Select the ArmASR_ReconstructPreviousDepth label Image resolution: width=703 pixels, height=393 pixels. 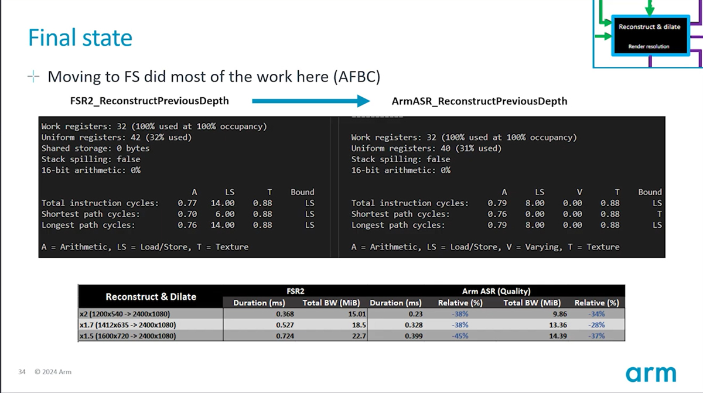(x=479, y=101)
